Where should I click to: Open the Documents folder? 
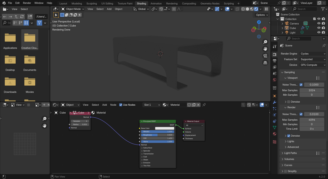click(x=30, y=63)
